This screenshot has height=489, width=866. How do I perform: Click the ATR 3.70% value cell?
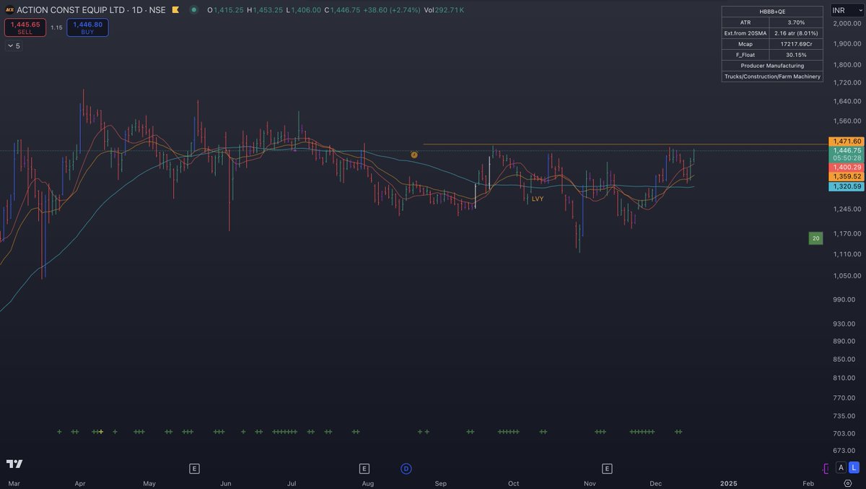click(x=797, y=22)
